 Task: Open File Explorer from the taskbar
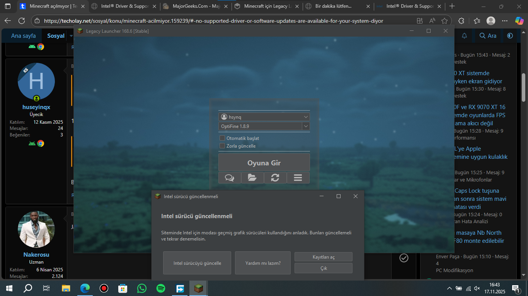tap(66, 288)
